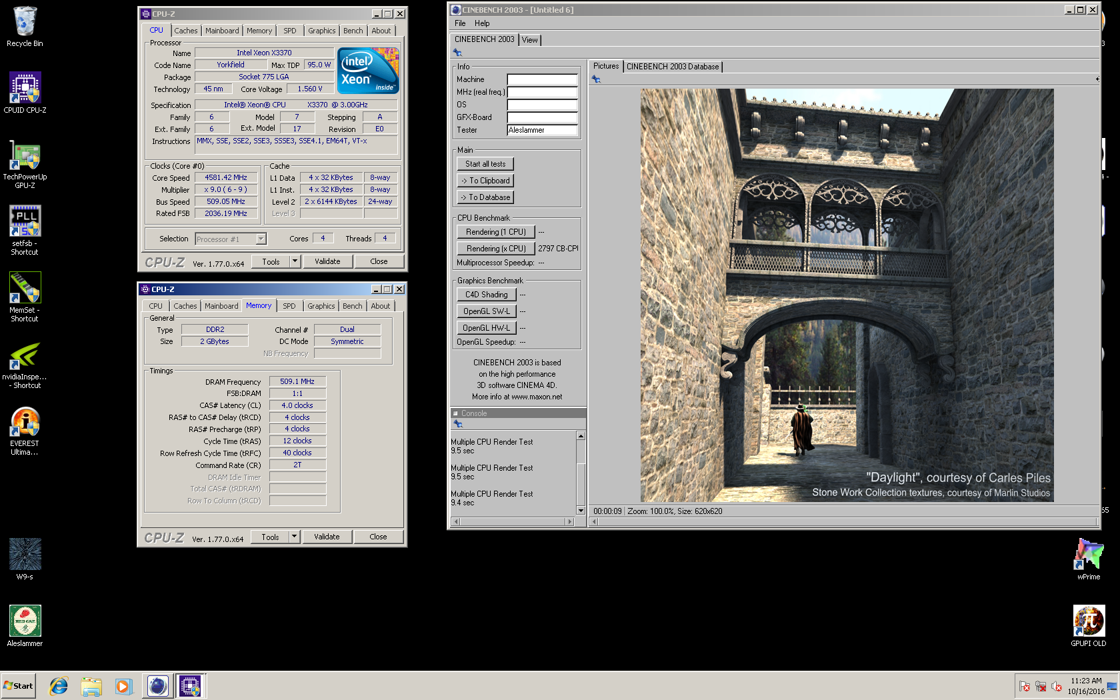
Task: Click Tools button in top CPU-Z window
Action: point(271,261)
